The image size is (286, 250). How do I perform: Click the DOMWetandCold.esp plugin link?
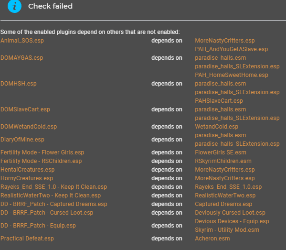tap(29, 127)
